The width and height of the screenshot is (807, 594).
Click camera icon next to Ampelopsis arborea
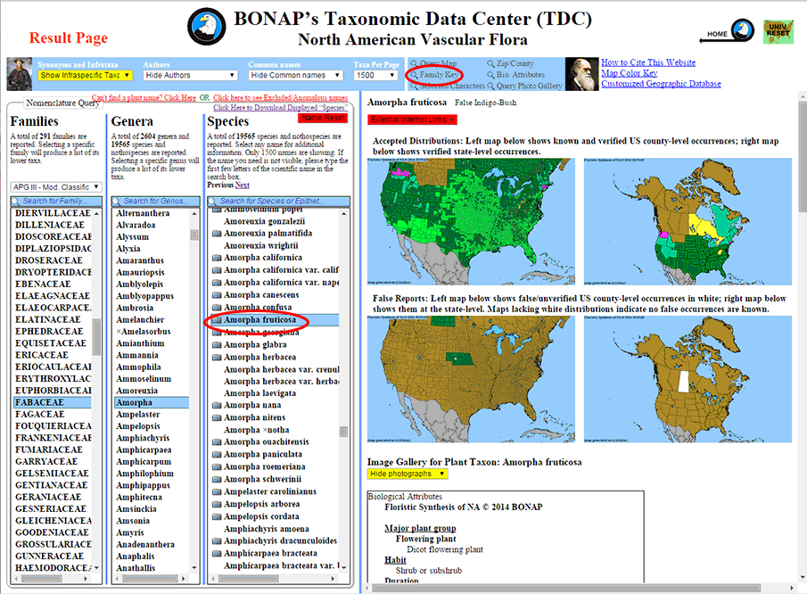point(217,504)
